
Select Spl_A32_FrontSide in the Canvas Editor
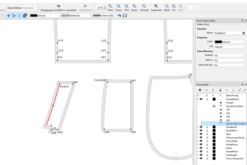click(x=234, y=106)
